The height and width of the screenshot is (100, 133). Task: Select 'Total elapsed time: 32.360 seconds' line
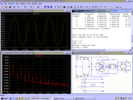[90, 37]
